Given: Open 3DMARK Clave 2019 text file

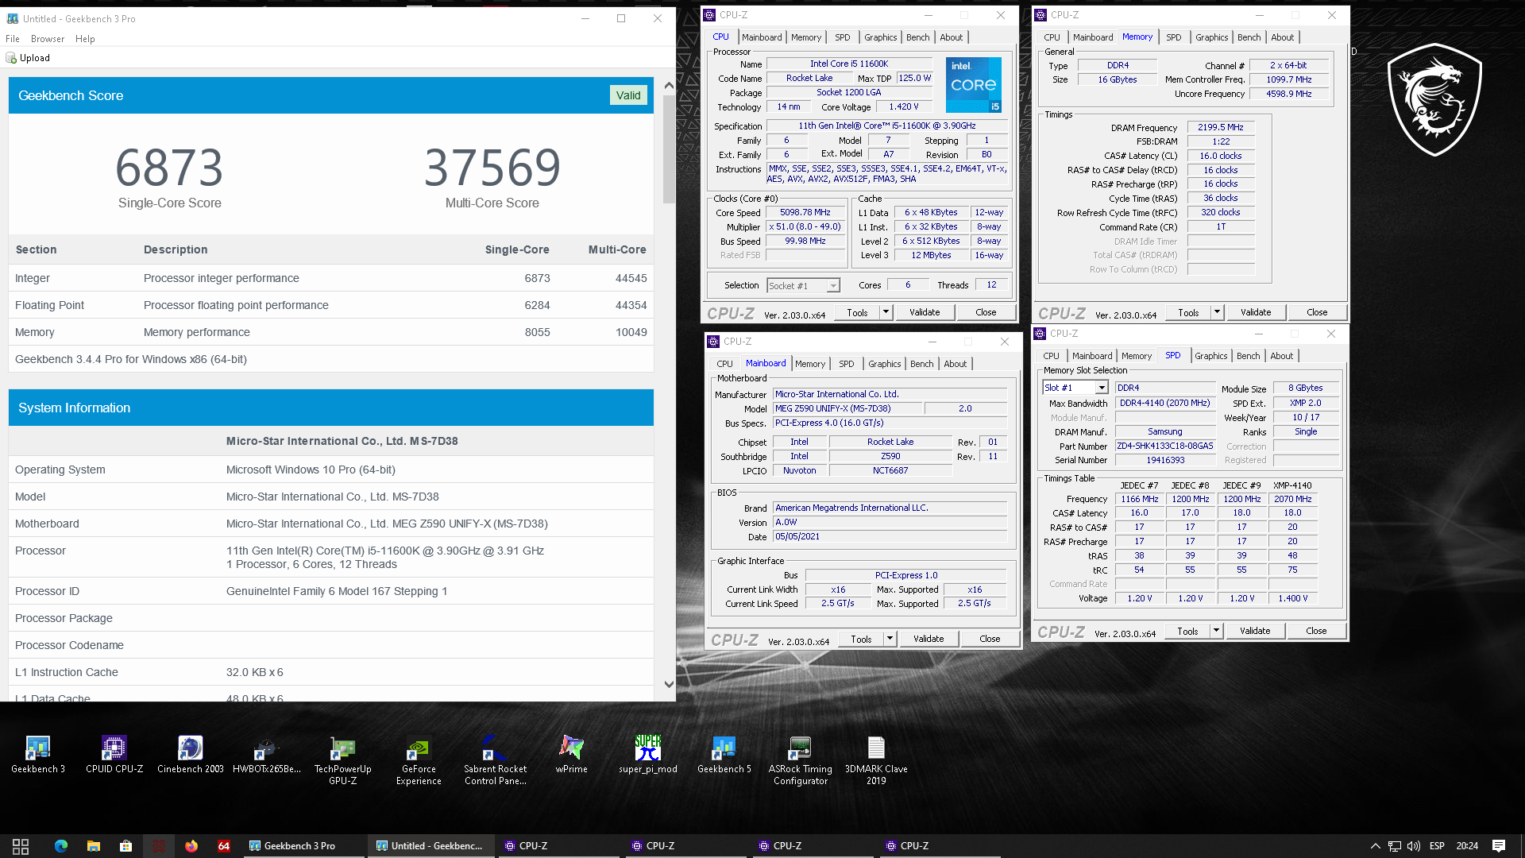Looking at the screenshot, I should tap(876, 759).
